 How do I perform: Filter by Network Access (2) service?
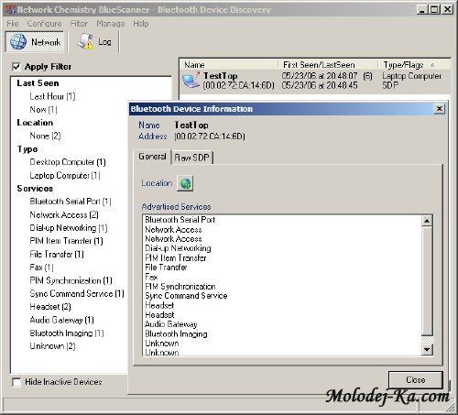coord(64,214)
